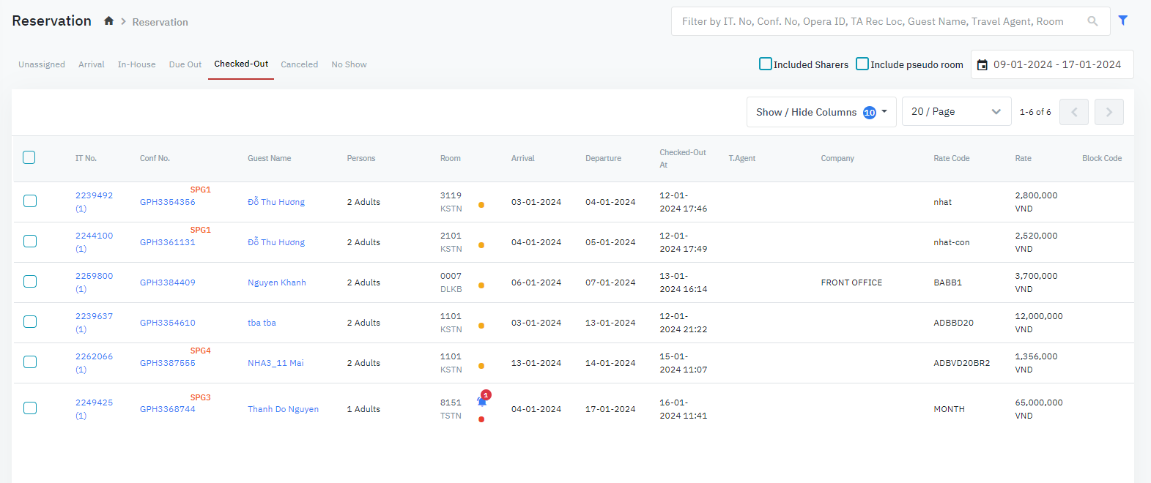The height and width of the screenshot is (483, 1151).
Task: Go to next page arrow
Action: pyautogui.click(x=1109, y=112)
